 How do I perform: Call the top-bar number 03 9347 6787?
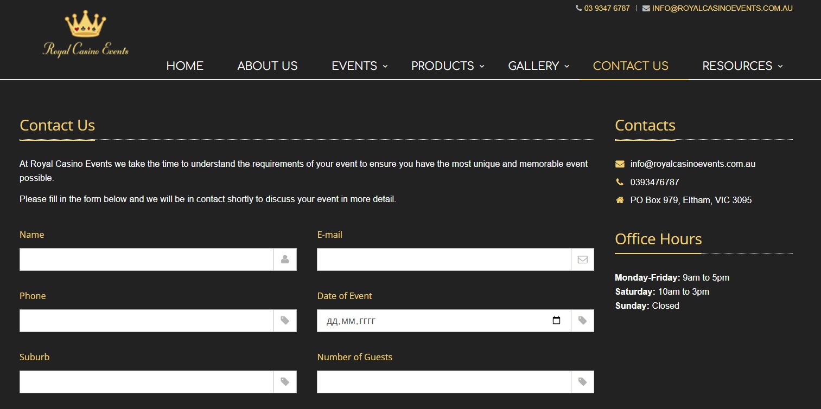pyautogui.click(x=607, y=8)
